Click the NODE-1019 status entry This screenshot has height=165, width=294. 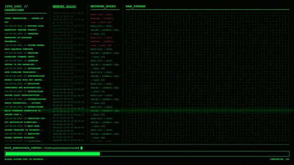click(x=105, y=134)
